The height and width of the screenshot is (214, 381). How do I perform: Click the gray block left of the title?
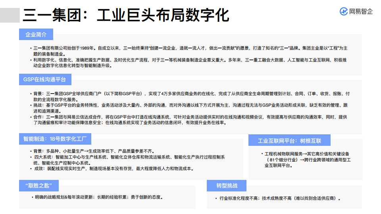tap(10, 15)
